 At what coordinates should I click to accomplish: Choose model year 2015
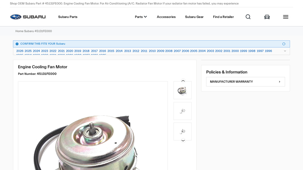111,51
